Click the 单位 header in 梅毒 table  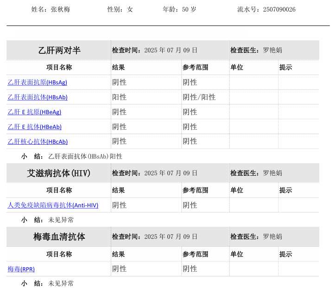[237, 254]
